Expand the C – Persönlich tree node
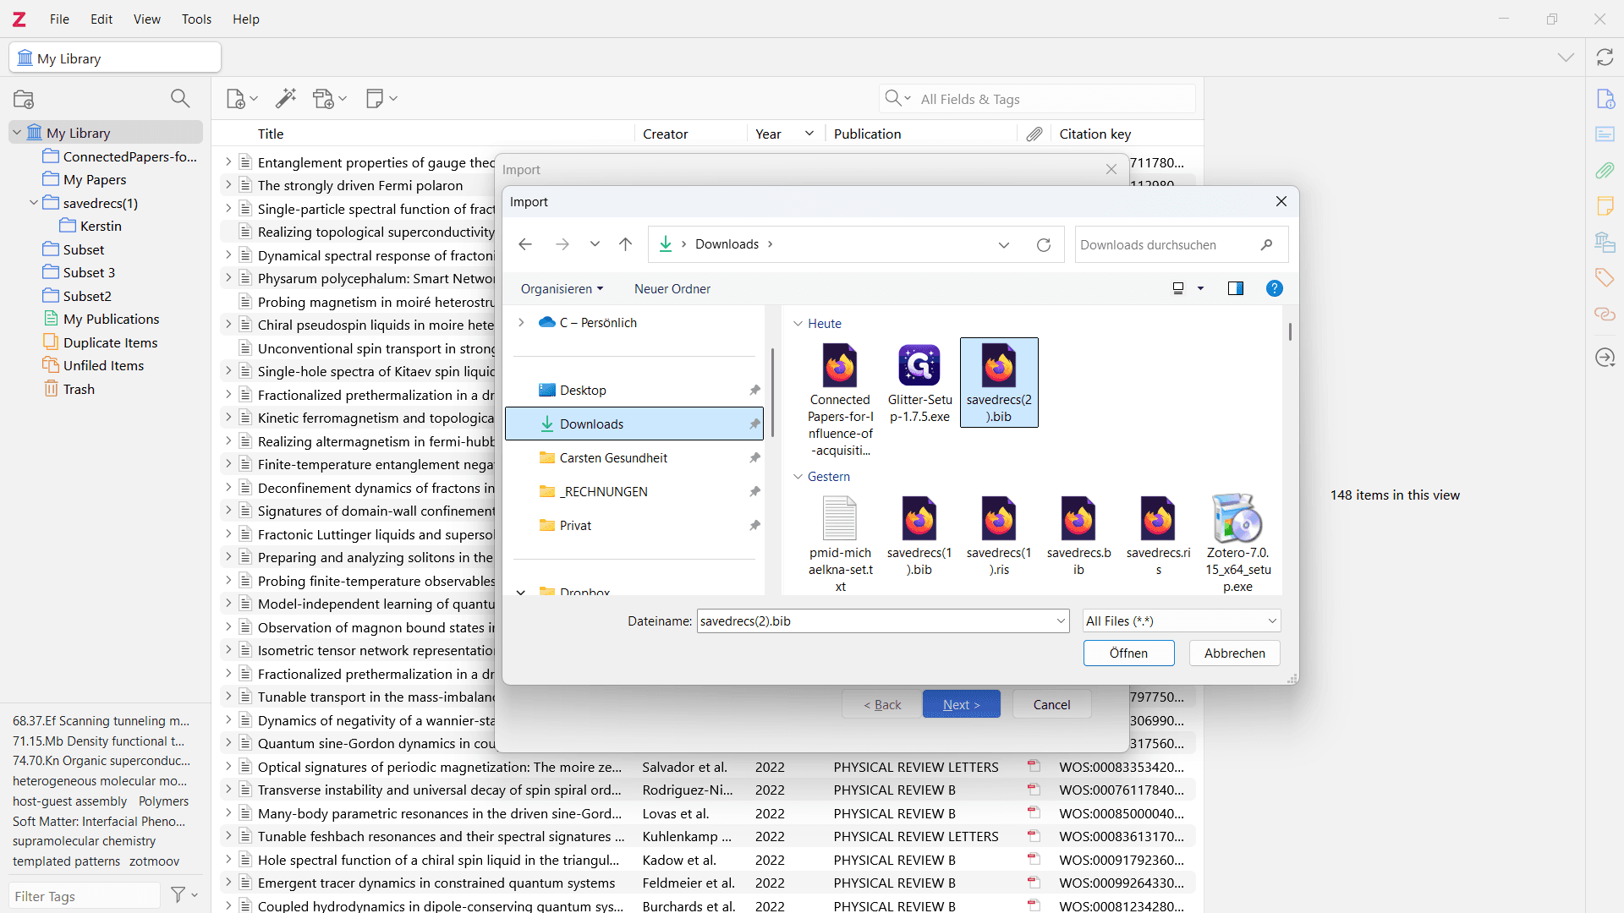1624x913 pixels. click(521, 322)
